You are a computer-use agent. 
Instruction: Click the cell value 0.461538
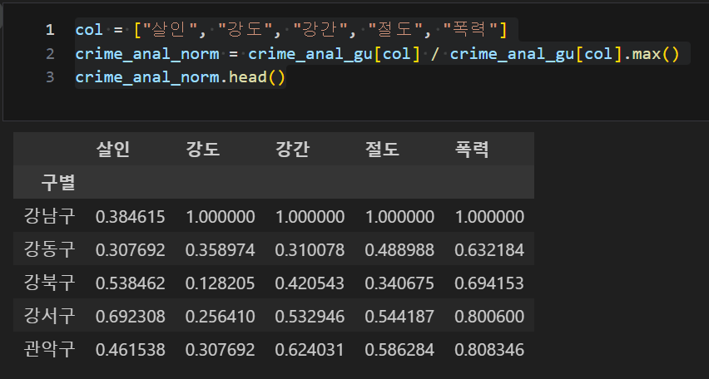click(x=130, y=350)
